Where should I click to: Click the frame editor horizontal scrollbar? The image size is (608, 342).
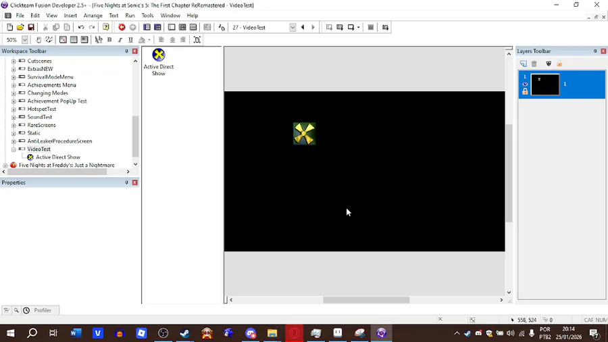click(x=366, y=299)
